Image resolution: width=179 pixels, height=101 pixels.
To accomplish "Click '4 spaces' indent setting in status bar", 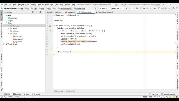I will click(x=162, y=97).
